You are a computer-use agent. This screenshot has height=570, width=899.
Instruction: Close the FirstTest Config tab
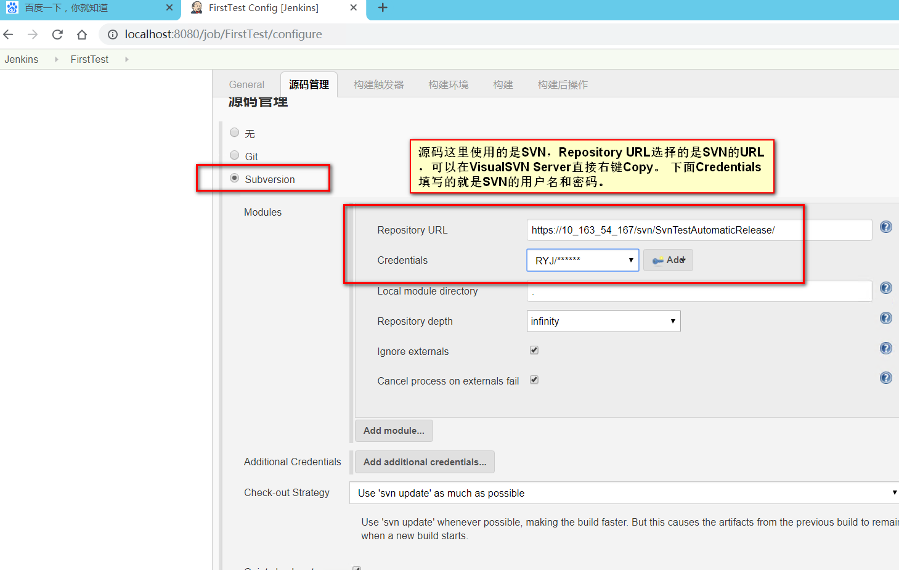(x=353, y=8)
